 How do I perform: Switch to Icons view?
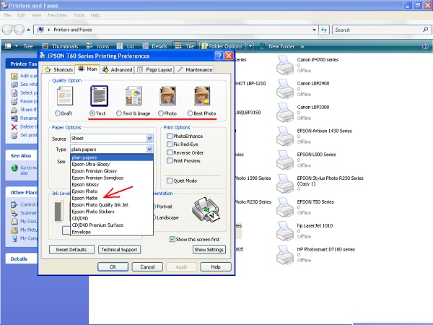click(97, 46)
